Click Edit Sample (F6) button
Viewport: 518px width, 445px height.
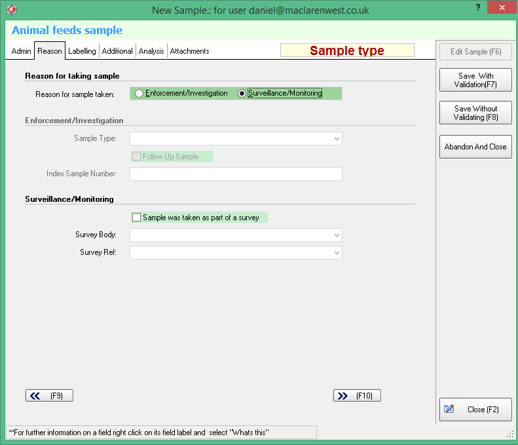[x=475, y=52]
